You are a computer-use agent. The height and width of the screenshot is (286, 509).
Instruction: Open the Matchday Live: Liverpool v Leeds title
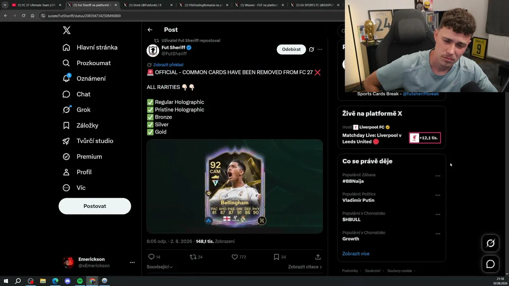click(x=372, y=138)
